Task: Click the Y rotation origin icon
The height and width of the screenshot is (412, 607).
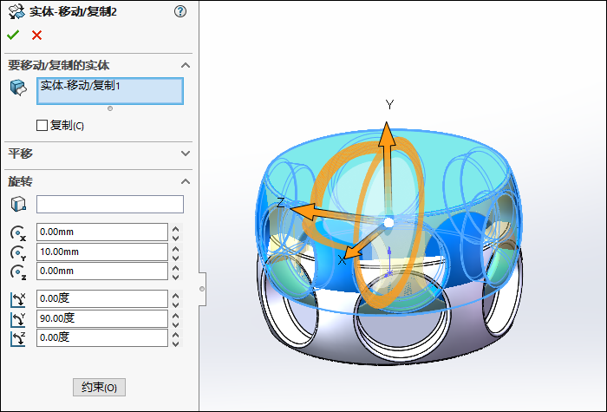Action: 18,253
